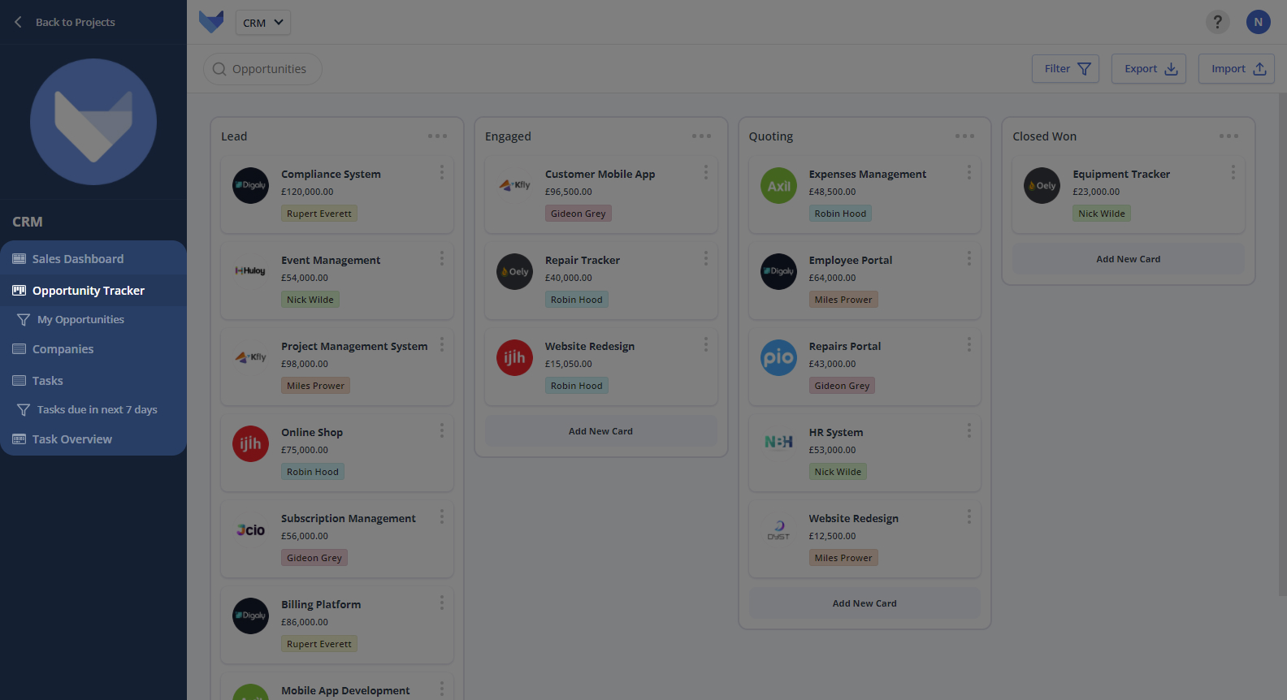Click the Export download icon button
The height and width of the screenshot is (700, 1287).
tap(1148, 69)
